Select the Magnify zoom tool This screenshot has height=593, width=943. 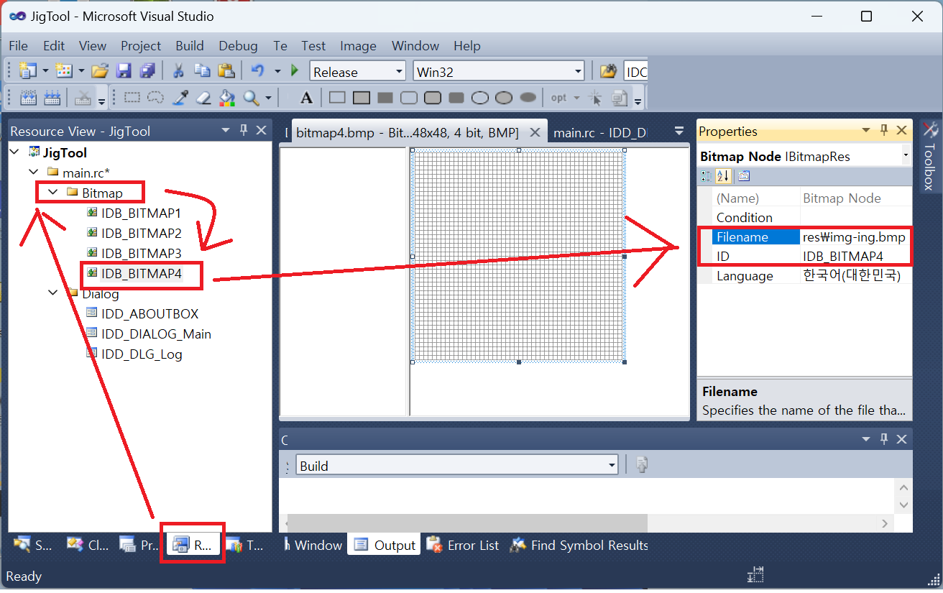(x=251, y=98)
